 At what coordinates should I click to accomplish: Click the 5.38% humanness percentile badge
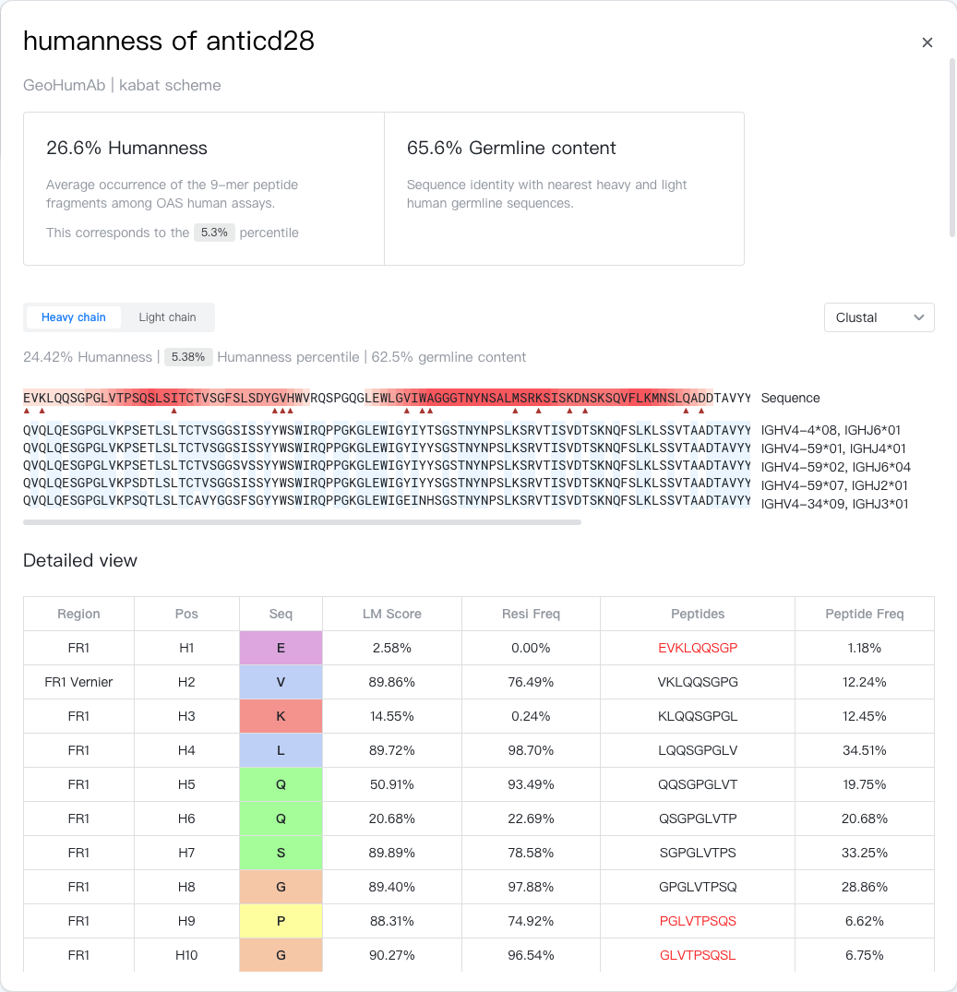point(188,357)
